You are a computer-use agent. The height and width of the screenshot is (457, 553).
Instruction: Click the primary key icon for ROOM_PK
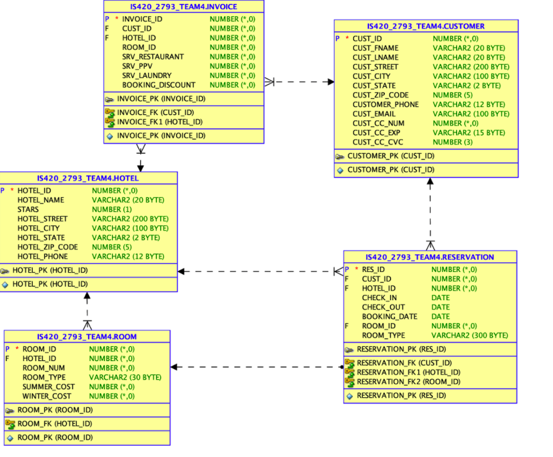tap(10, 411)
